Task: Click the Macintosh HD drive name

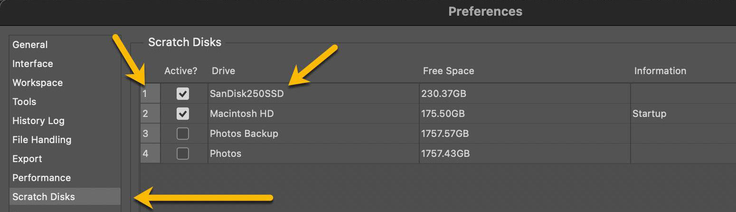Action: (242, 114)
